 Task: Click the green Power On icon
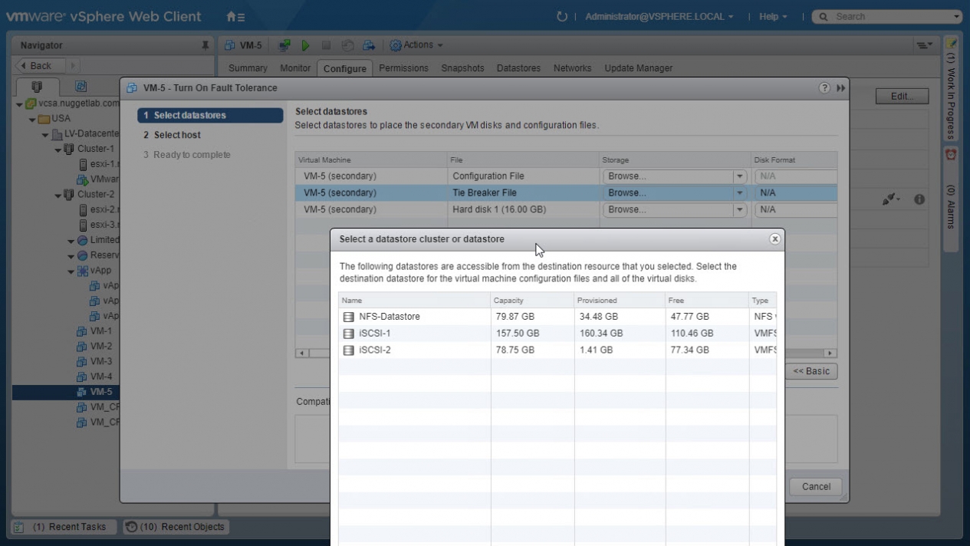click(x=305, y=45)
